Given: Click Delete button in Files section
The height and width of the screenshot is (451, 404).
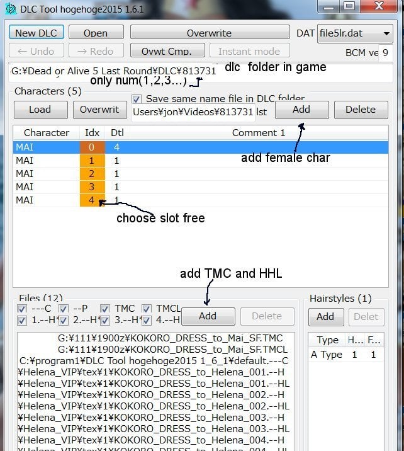Looking at the screenshot, I should 267,316.
